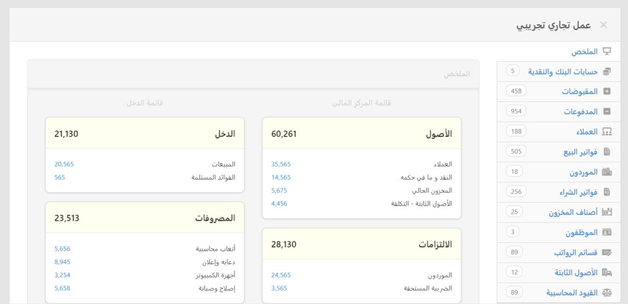Open the أصناف المخزون tab

pos(558,212)
